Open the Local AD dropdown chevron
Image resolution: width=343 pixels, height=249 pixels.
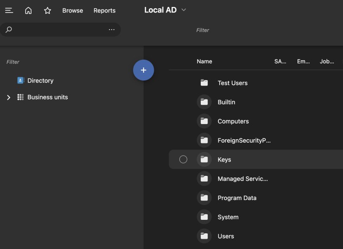(x=184, y=10)
